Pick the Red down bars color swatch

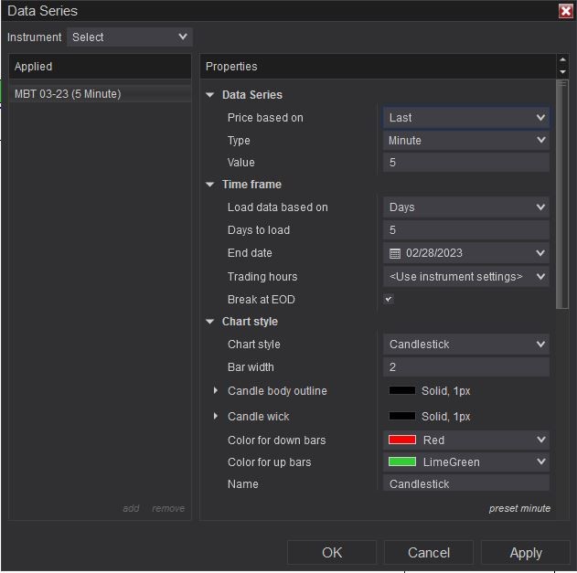[402, 440]
